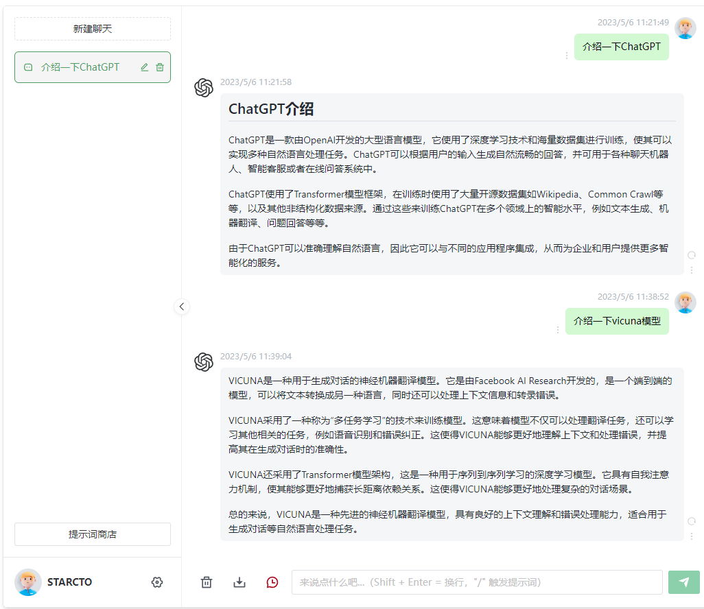704x609 pixels.
Task: Click the paragraph starting VICUNA采用了一种称为
Action: tap(451, 435)
